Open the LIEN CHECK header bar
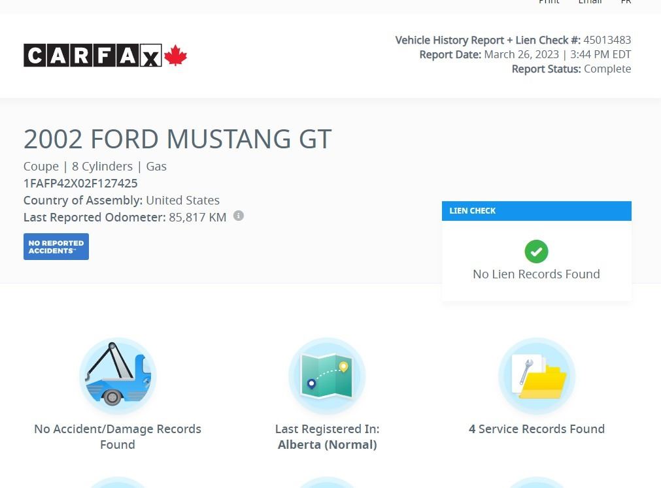The height and width of the screenshot is (488, 661). [536, 211]
